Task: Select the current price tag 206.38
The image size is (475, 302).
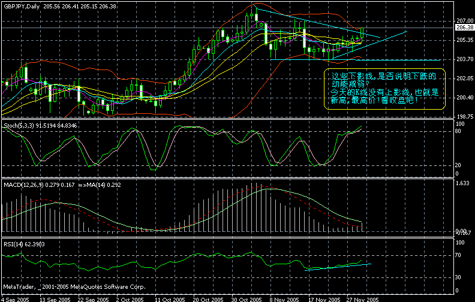Action: pos(465,28)
